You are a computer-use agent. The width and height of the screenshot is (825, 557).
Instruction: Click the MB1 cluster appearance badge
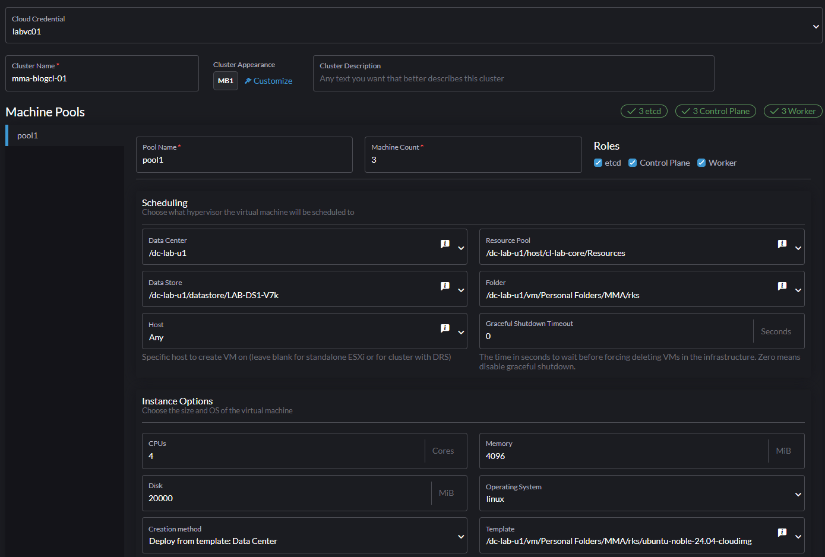tap(226, 81)
